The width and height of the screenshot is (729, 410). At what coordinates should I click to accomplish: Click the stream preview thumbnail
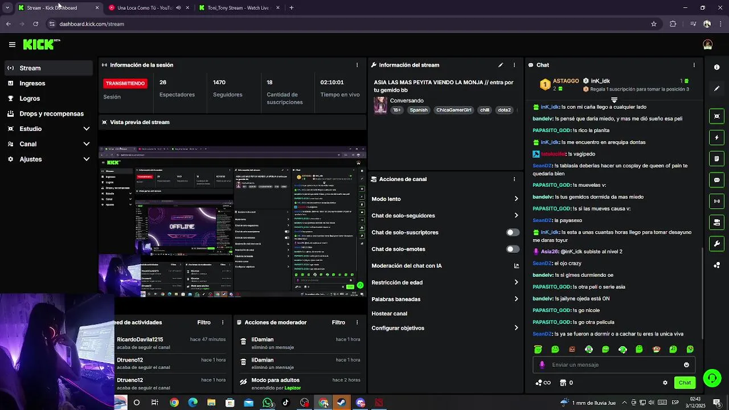click(x=232, y=222)
